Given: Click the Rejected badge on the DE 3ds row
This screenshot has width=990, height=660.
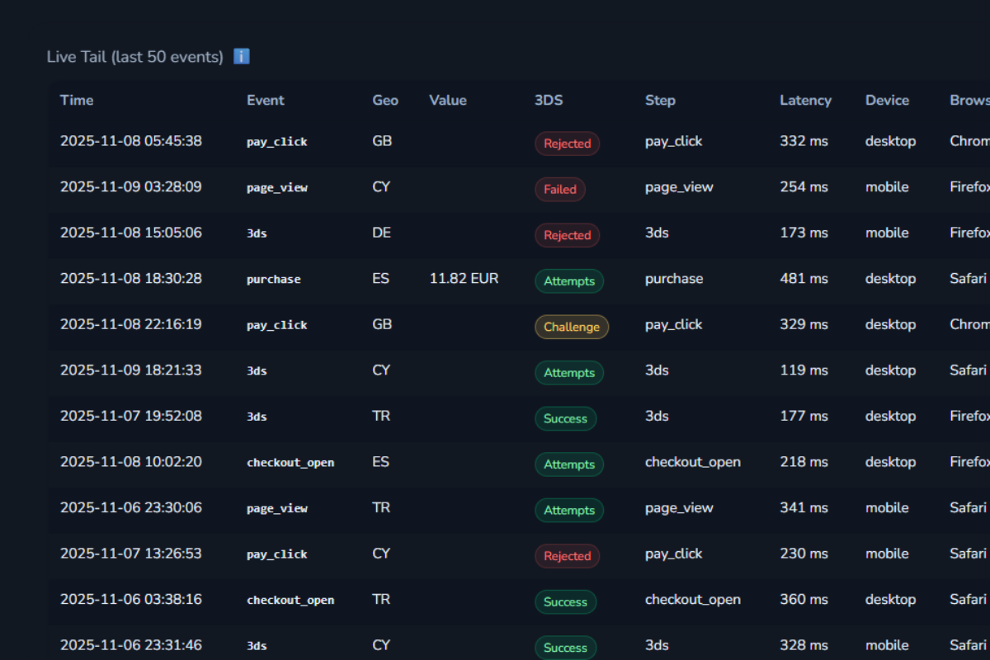Looking at the screenshot, I should coord(567,235).
